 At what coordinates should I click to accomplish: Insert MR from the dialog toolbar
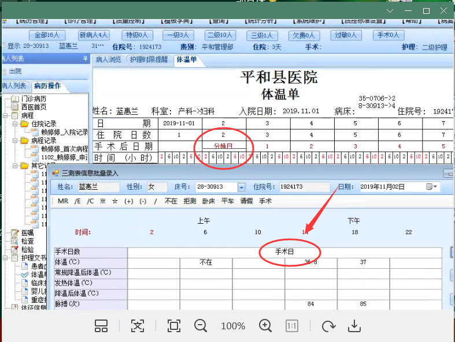63,201
